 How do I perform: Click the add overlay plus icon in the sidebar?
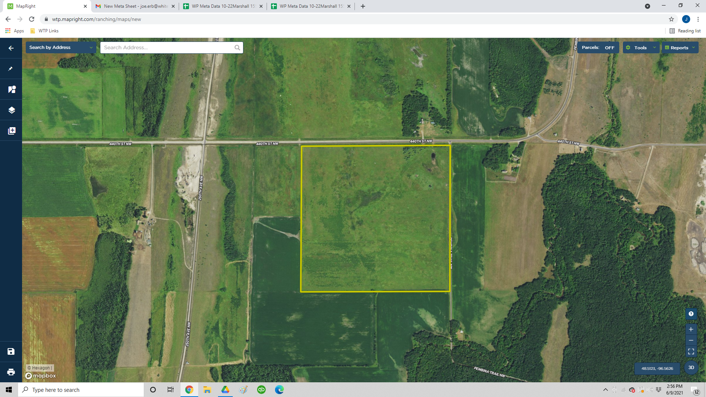pos(11,131)
